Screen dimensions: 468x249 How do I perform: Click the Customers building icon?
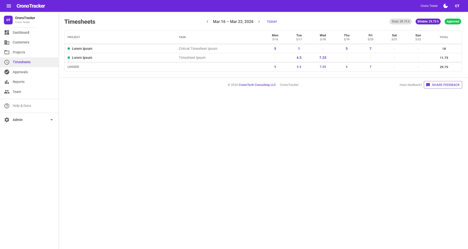[7, 42]
